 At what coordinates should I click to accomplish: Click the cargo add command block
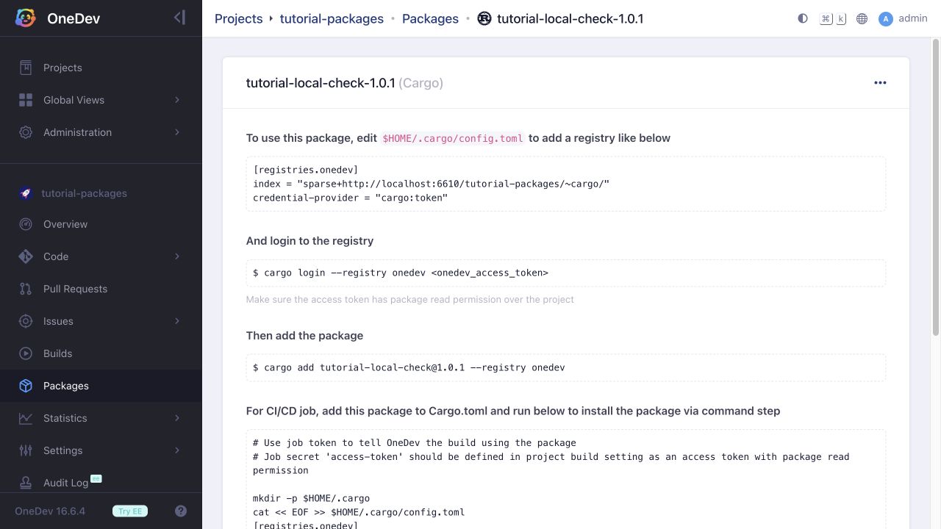566,367
